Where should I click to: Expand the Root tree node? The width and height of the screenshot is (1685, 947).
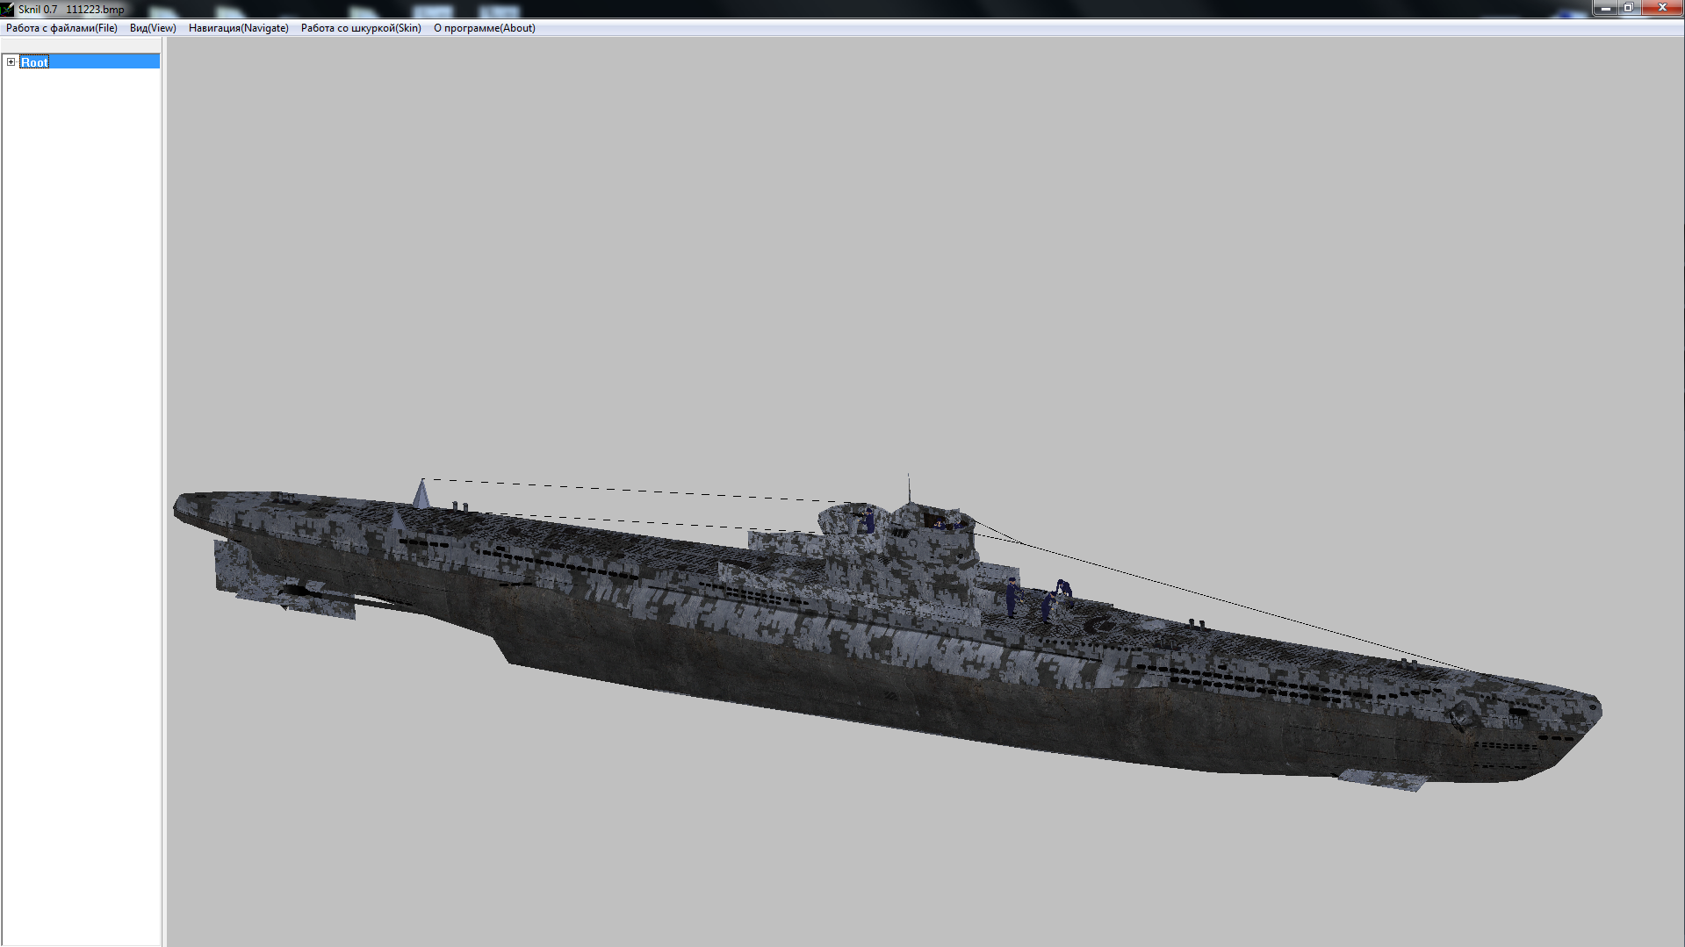pos(11,61)
